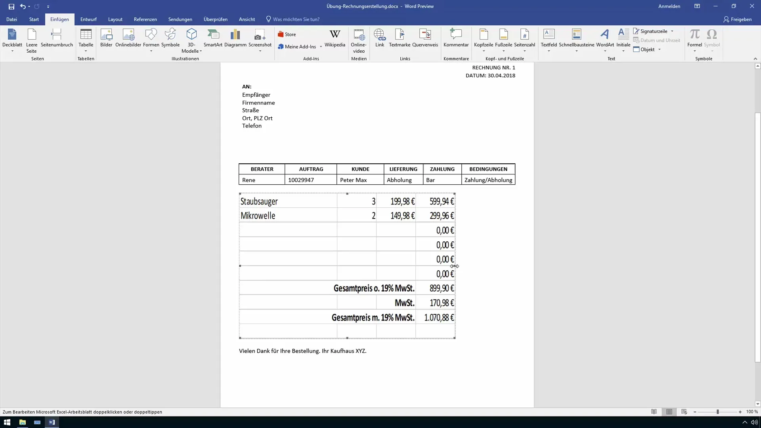Open the 3D-Modelle dropdown
This screenshot has width=761, height=428.
(191, 40)
